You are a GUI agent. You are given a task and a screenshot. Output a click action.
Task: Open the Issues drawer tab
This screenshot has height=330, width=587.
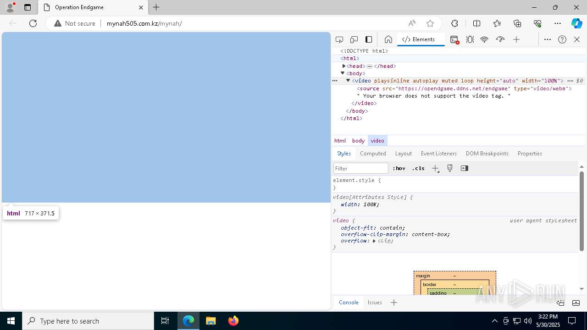(375, 302)
